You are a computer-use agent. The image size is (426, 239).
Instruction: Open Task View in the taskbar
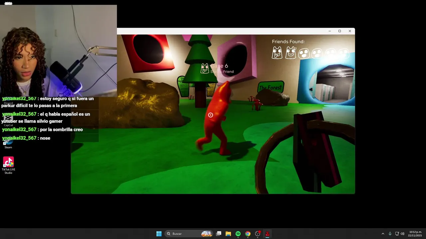point(219,234)
